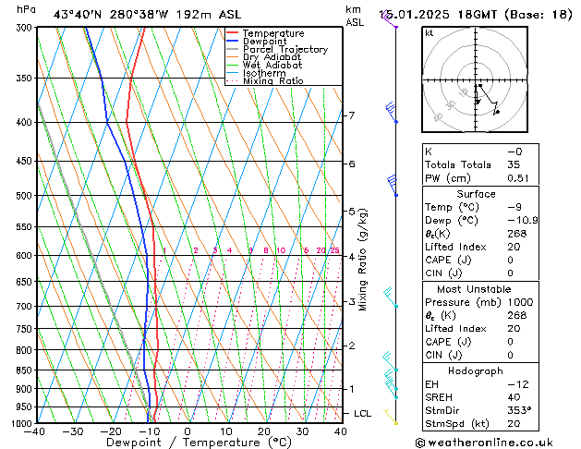This screenshot has height=449, width=581.
Task: Click the surface Temp (°C) value -9
Action: (x=514, y=207)
